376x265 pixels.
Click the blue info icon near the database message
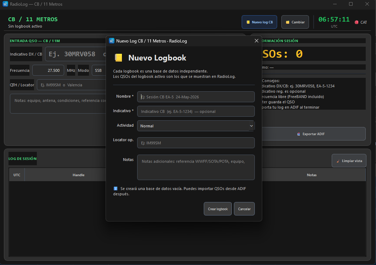pyautogui.click(x=115, y=189)
